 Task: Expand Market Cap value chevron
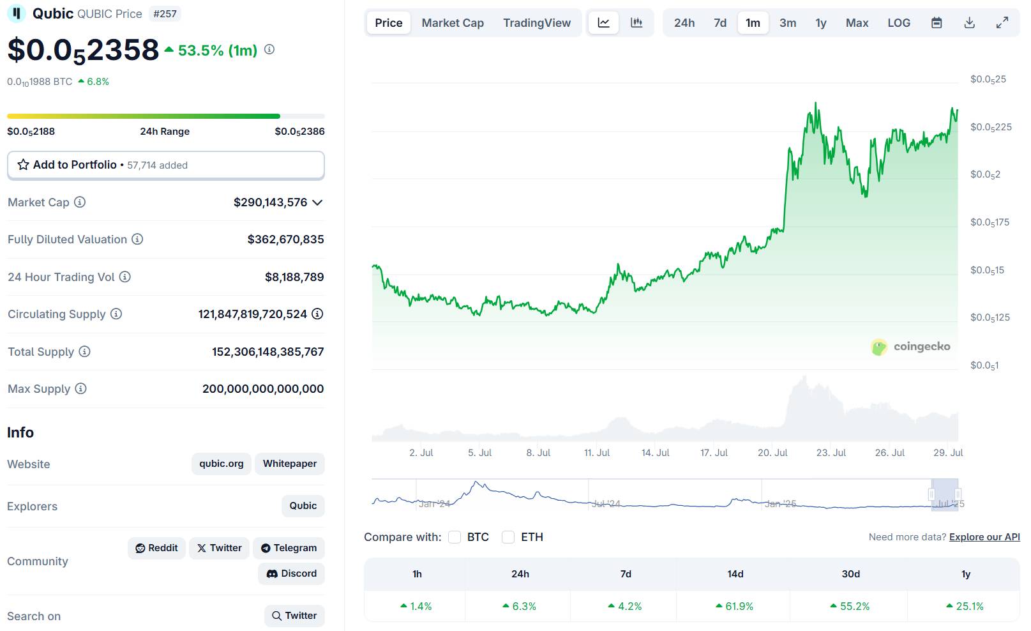pos(317,202)
